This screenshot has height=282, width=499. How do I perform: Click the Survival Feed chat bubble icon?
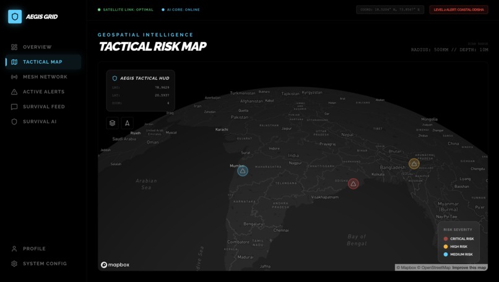(14, 107)
